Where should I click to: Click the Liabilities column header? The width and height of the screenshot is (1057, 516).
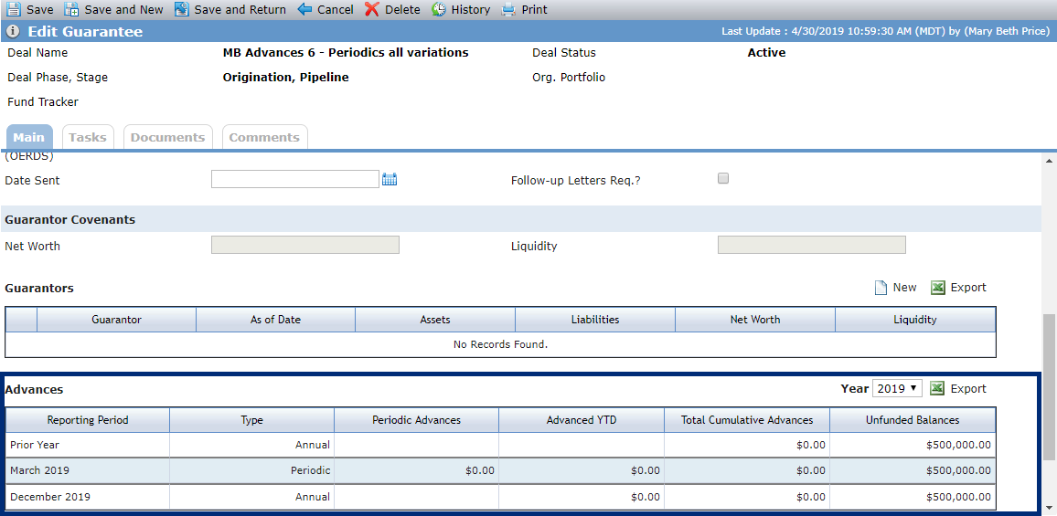tap(595, 320)
